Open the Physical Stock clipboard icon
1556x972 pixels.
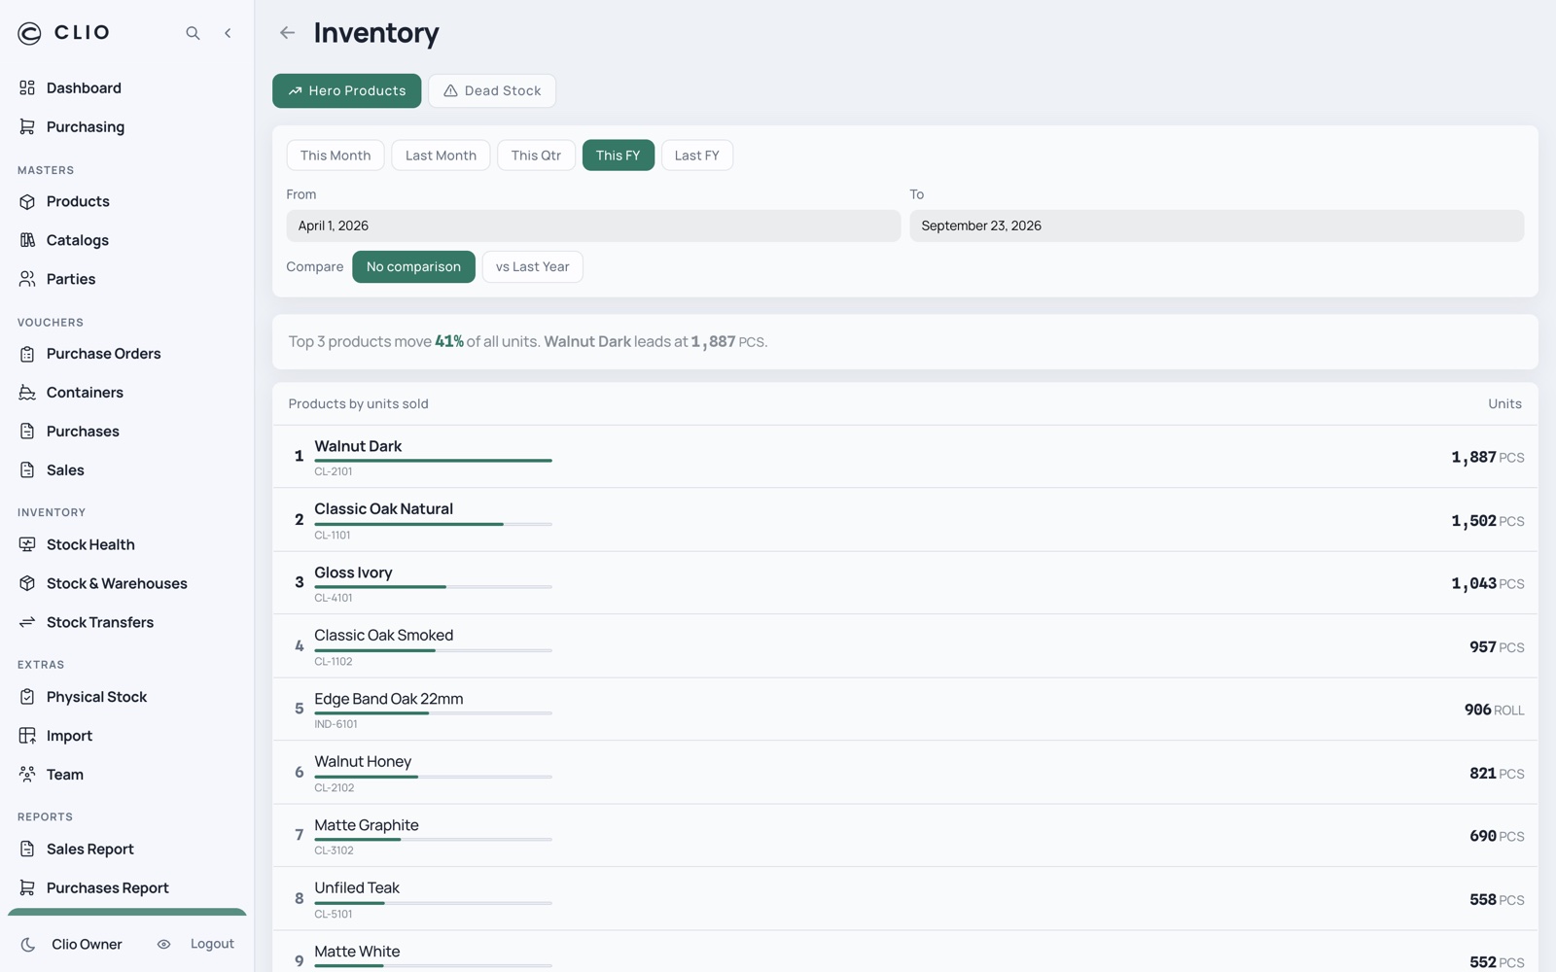pyautogui.click(x=27, y=697)
